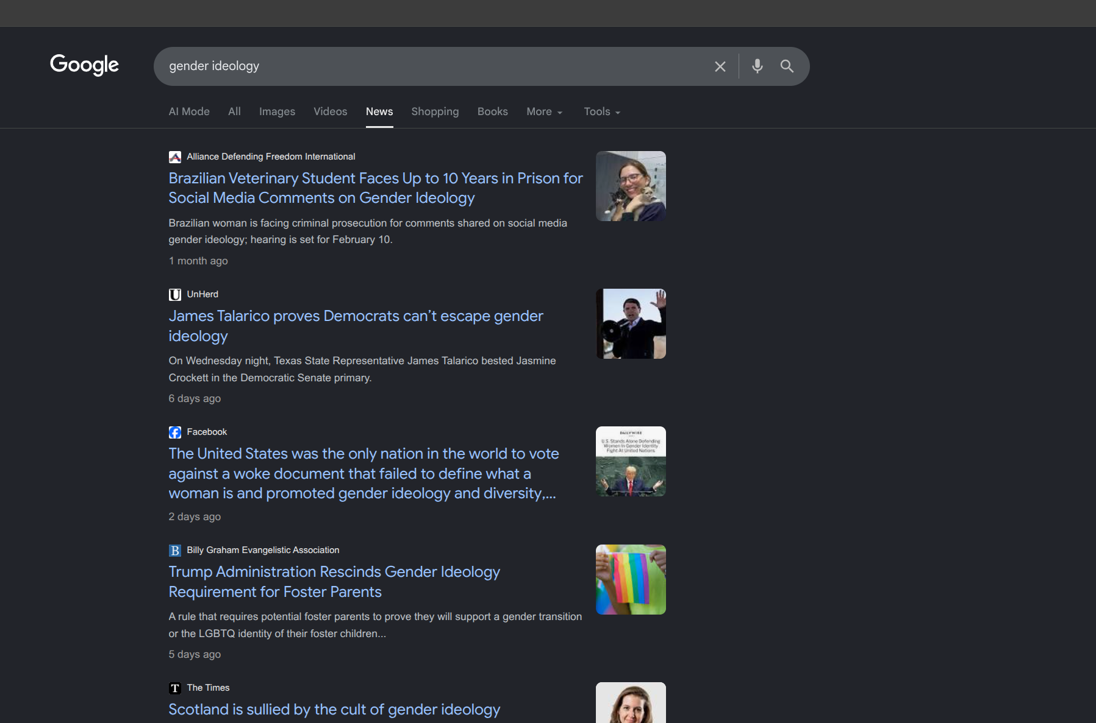Click the Daily Wire United Nations thumbnail
Screen dimensions: 1096x723
pyautogui.click(x=631, y=461)
